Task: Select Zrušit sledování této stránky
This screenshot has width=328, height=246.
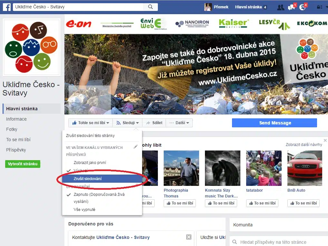Action: tap(90, 135)
